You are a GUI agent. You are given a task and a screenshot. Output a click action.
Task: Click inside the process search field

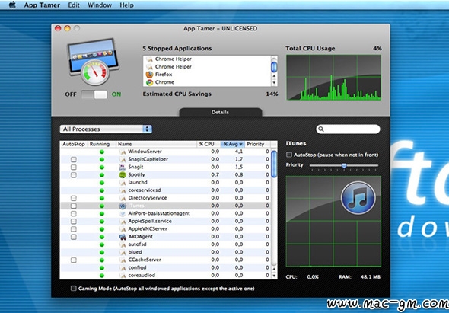(x=348, y=129)
